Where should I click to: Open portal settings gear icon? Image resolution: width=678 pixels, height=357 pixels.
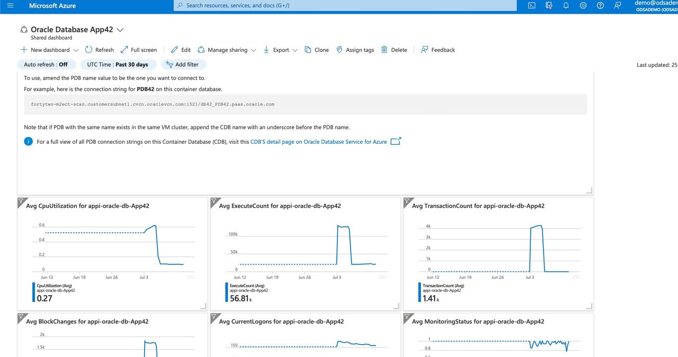(583, 5)
